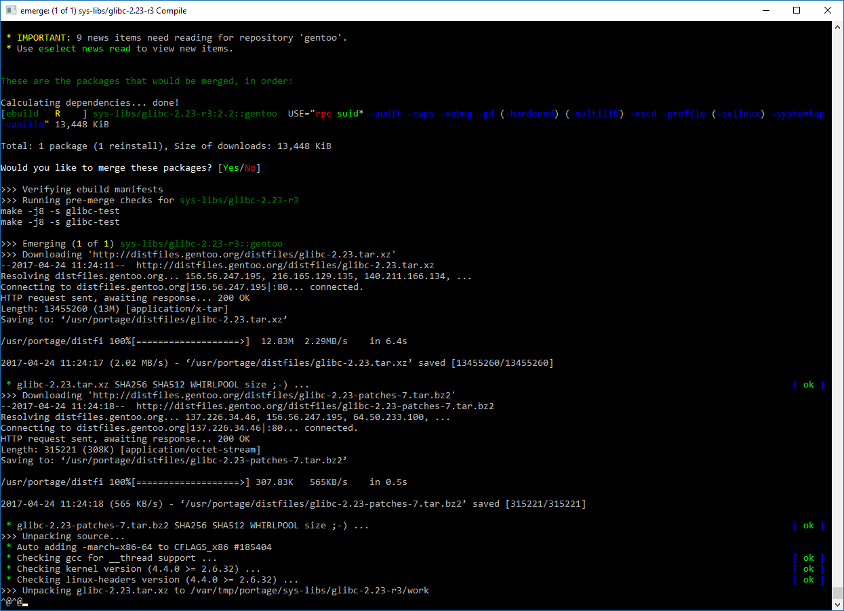Click '[ ok ]' beside linux-headers version check

809,580
